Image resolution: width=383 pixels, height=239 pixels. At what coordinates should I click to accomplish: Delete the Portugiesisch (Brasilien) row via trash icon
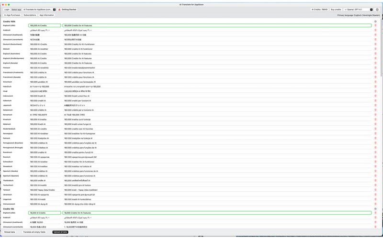pyautogui.click(x=375, y=143)
